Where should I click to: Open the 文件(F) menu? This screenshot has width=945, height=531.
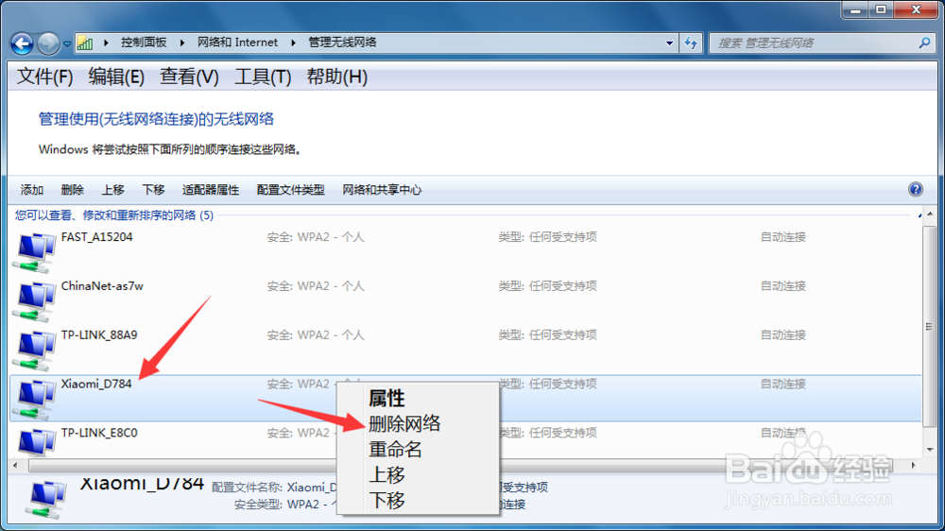coord(44,77)
